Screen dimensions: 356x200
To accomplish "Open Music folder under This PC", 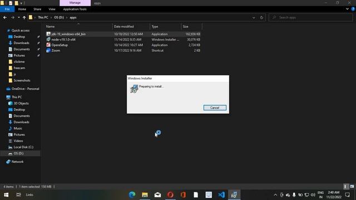I will pyautogui.click(x=18, y=128).
